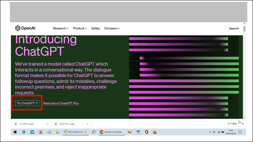Open Read about ChatGPT Plus link

tap(61, 103)
